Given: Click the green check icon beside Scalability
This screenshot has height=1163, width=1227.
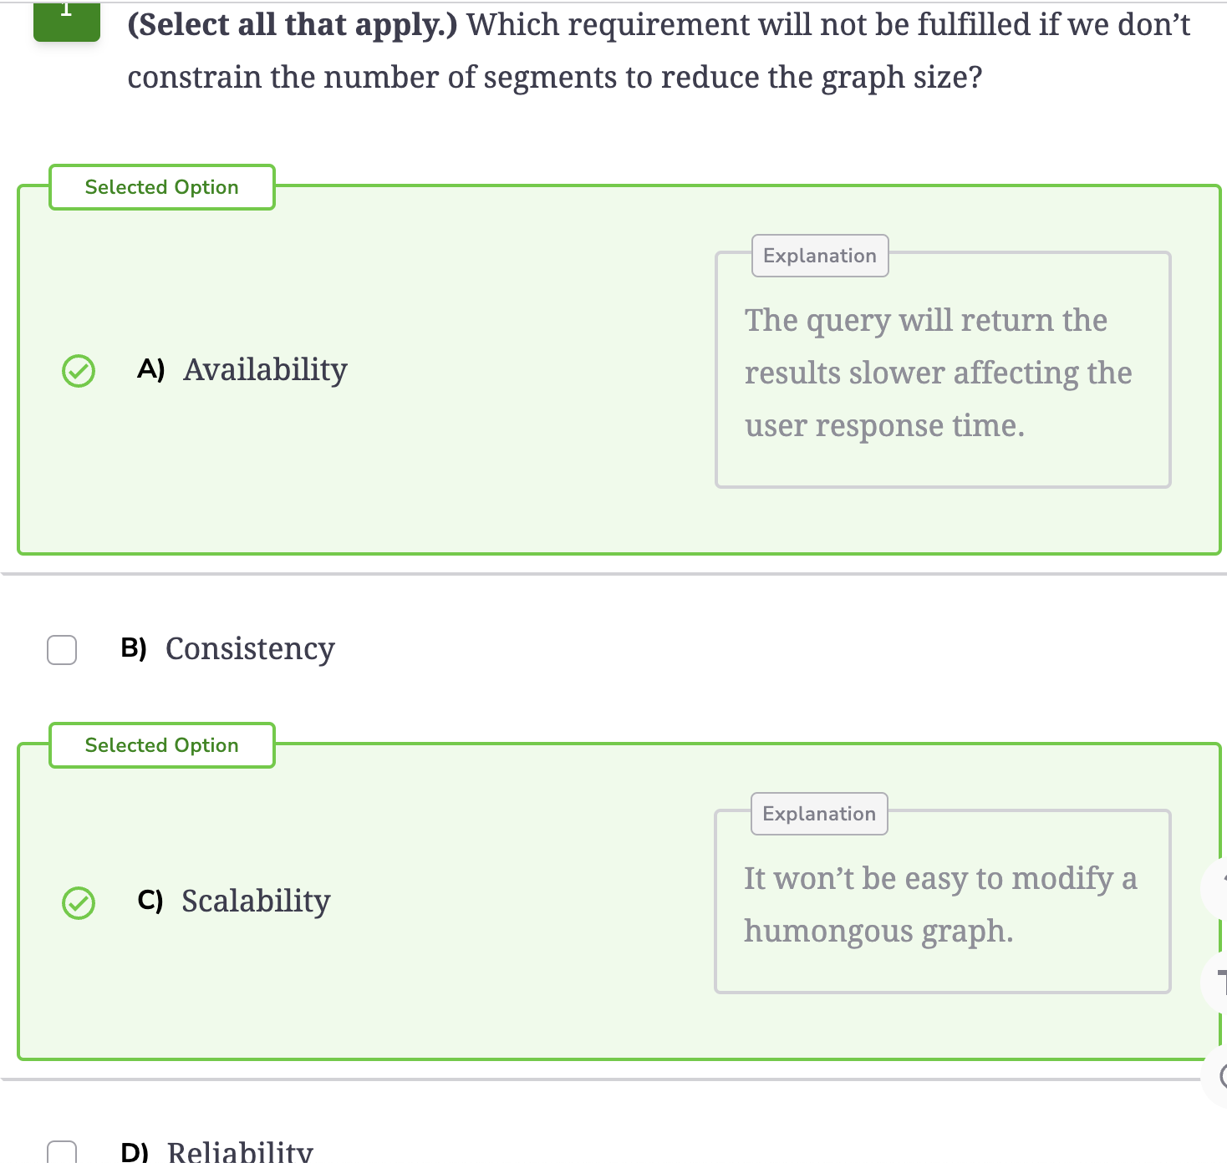Looking at the screenshot, I should [x=79, y=902].
